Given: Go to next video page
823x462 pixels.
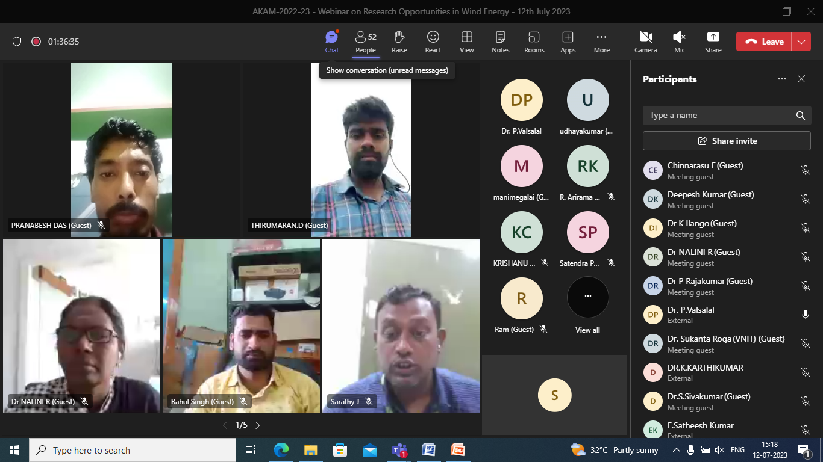Looking at the screenshot, I should coord(258,425).
